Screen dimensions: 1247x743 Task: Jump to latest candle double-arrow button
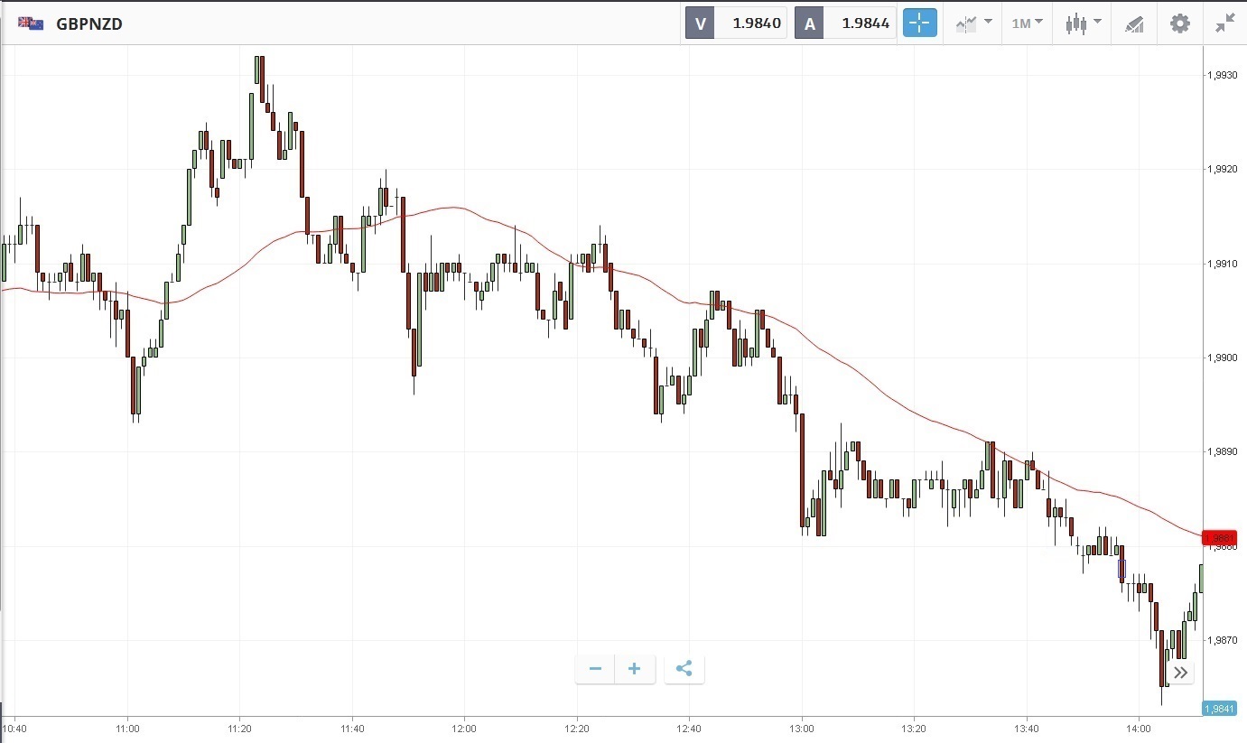click(x=1180, y=673)
